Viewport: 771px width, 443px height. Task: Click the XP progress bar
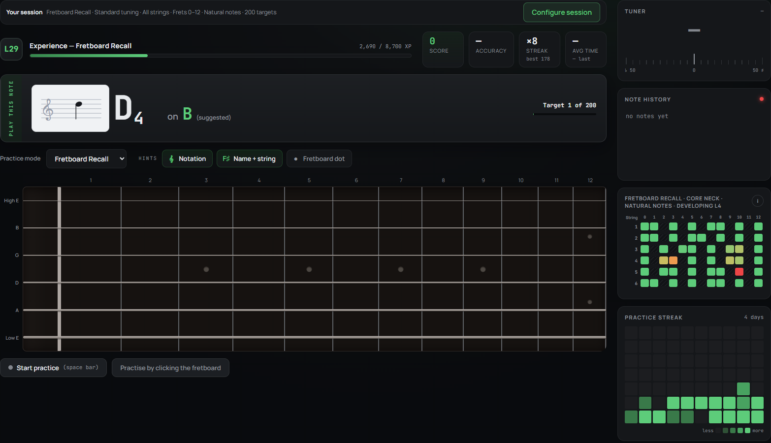221,56
